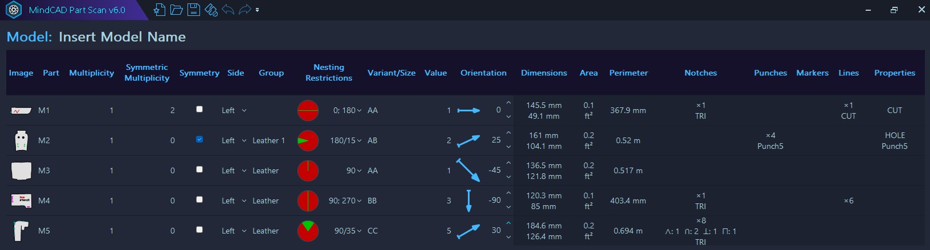This screenshot has height=250, width=930.
Task: Click the Leather 1 group label for M2
Action: [268, 140]
